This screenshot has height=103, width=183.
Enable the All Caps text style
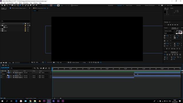click(172, 49)
